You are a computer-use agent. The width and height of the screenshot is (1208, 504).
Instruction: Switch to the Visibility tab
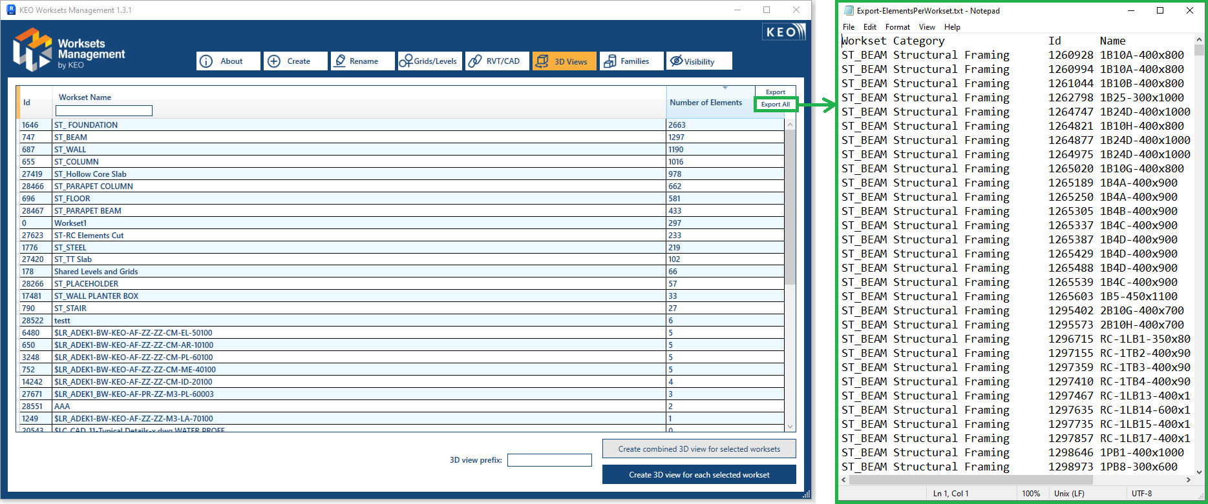[x=699, y=61]
